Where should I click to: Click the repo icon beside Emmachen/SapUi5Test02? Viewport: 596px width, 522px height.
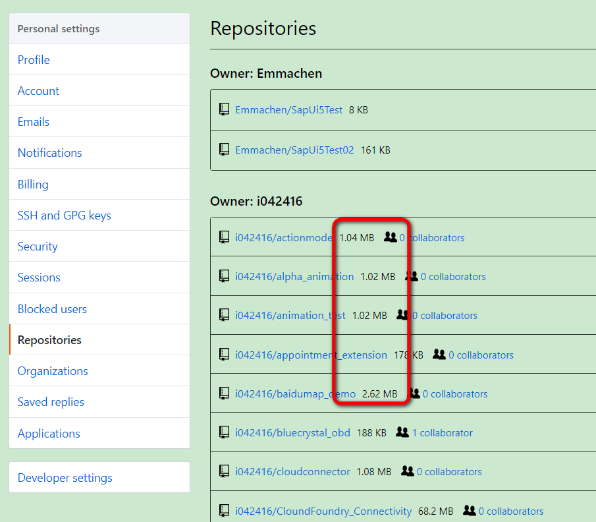coord(225,150)
